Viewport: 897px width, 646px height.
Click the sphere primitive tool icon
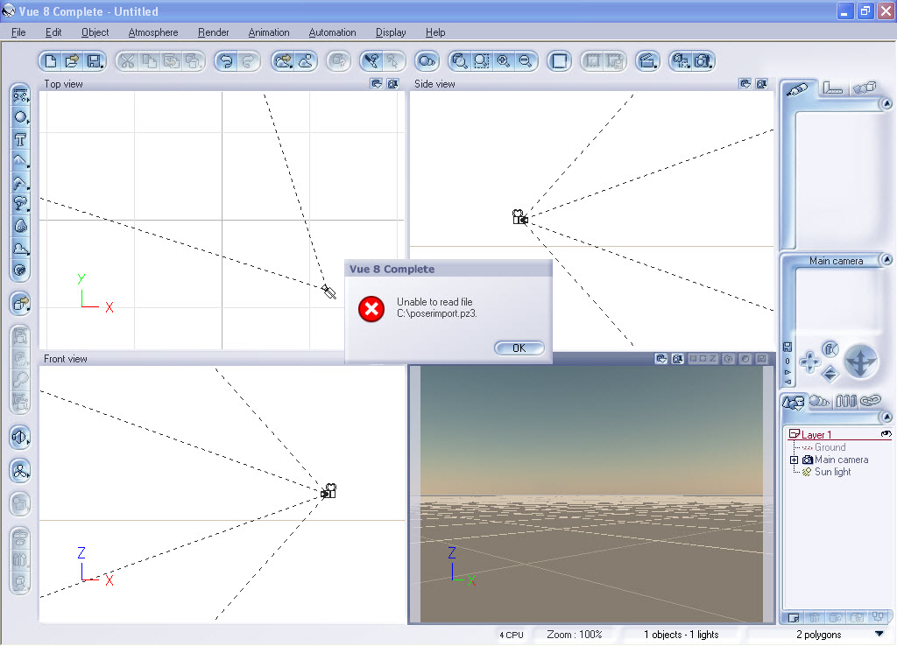[x=20, y=117]
